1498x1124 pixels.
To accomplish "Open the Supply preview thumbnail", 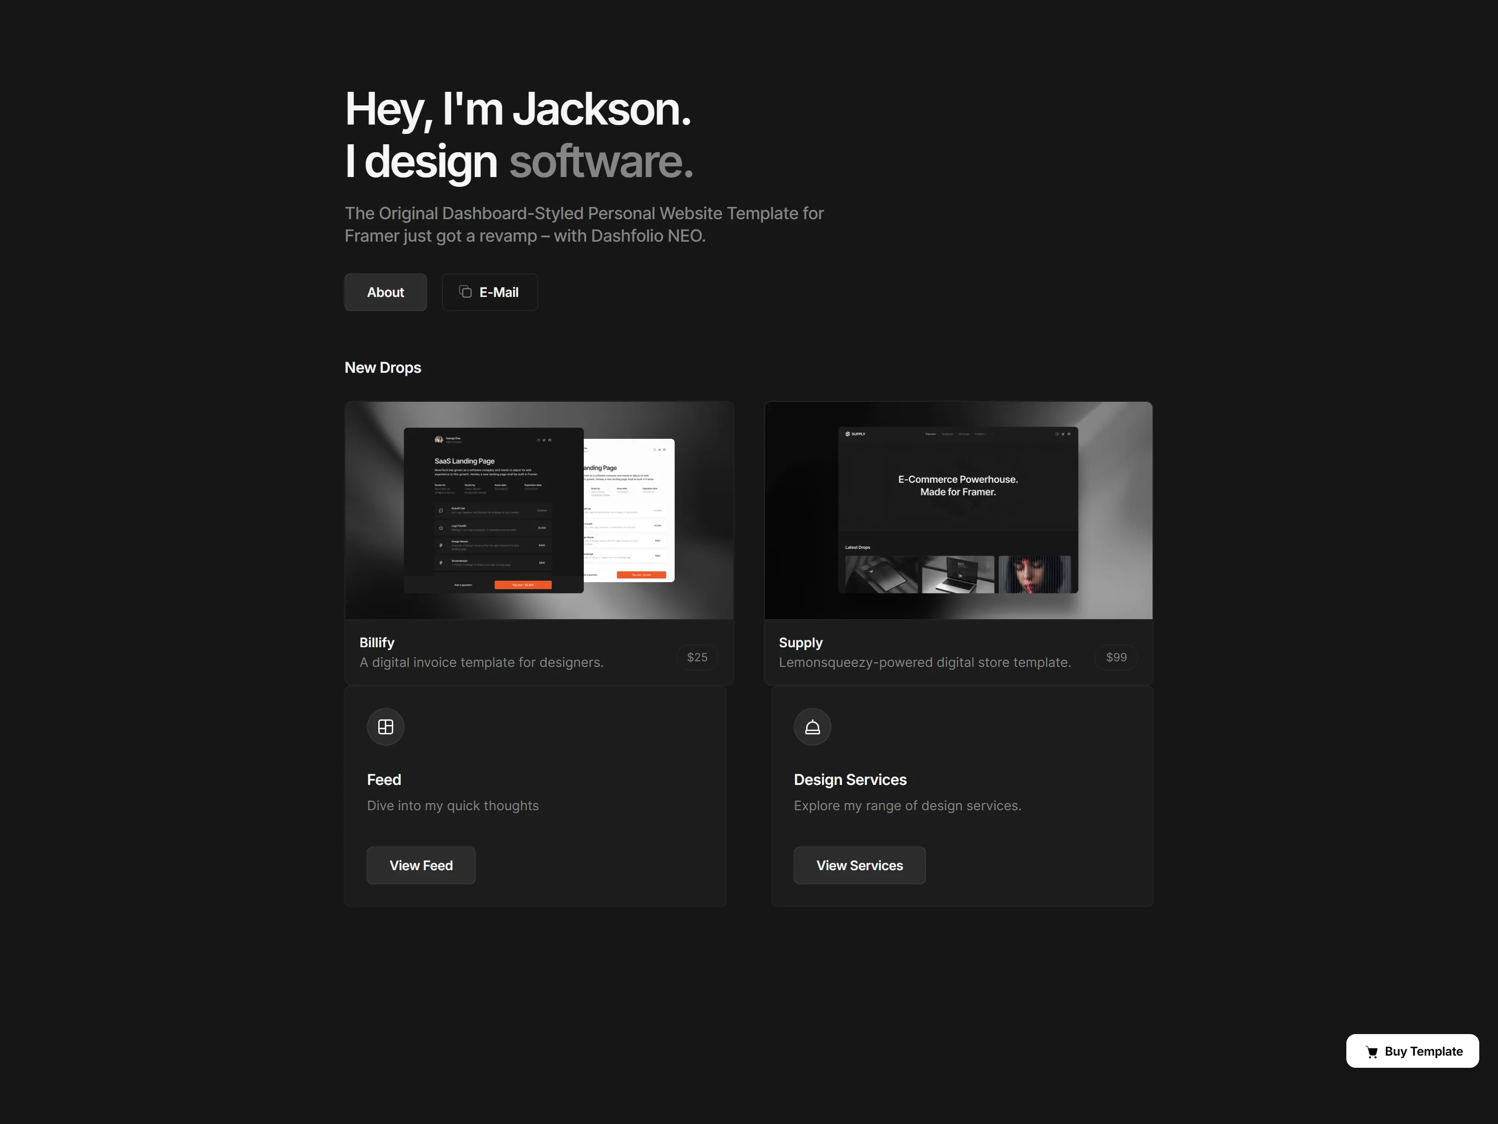I will click(x=958, y=510).
